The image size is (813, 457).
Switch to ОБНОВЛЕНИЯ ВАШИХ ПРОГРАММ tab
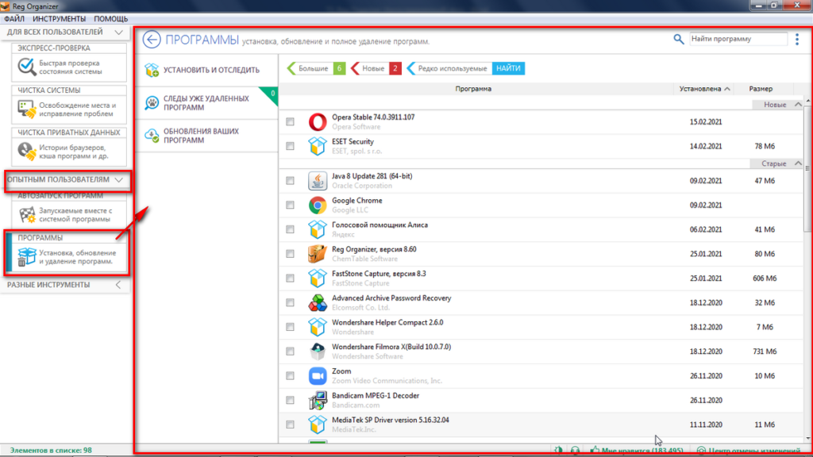[202, 136]
